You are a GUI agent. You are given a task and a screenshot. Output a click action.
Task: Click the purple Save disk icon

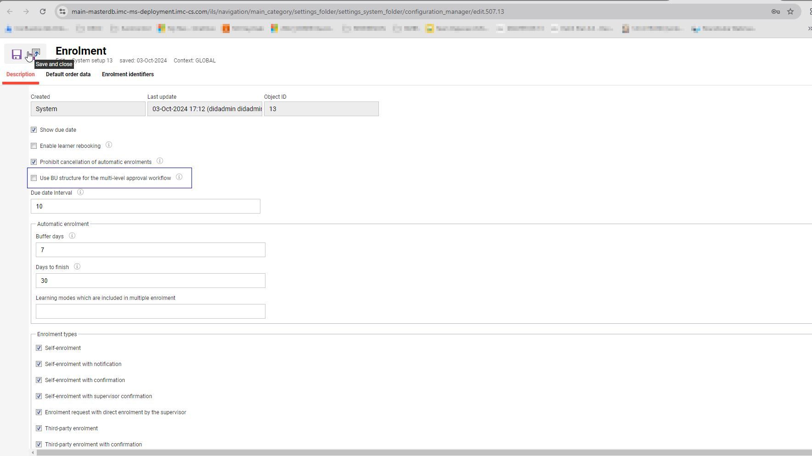click(x=17, y=54)
